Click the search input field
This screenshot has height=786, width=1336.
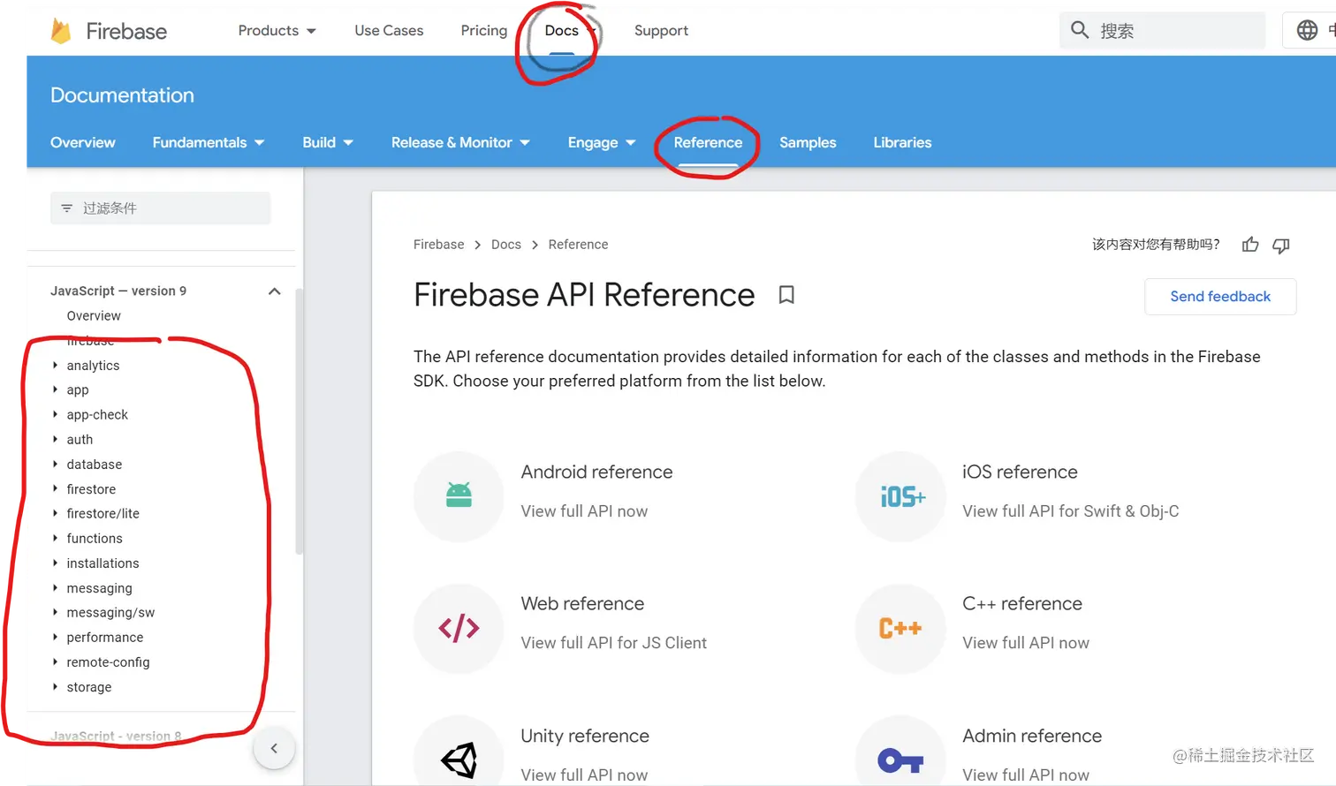[1163, 30]
